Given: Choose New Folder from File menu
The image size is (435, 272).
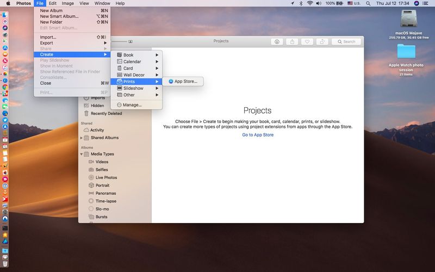Looking at the screenshot, I should coord(72,22).
